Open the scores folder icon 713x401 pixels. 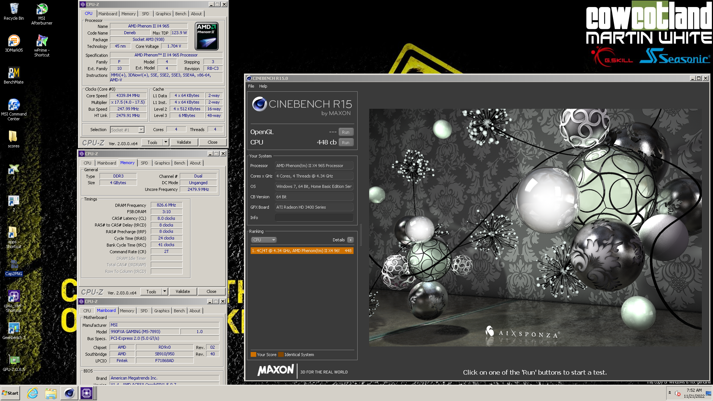[x=14, y=139]
